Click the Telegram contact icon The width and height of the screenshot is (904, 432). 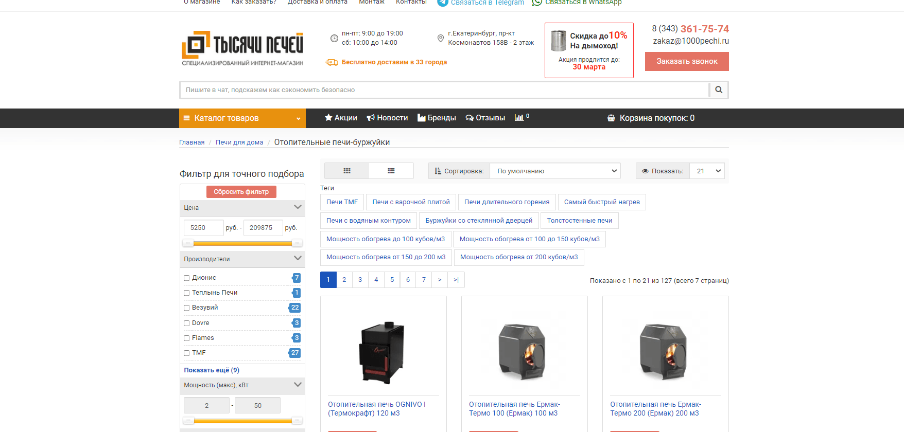pyautogui.click(x=442, y=3)
